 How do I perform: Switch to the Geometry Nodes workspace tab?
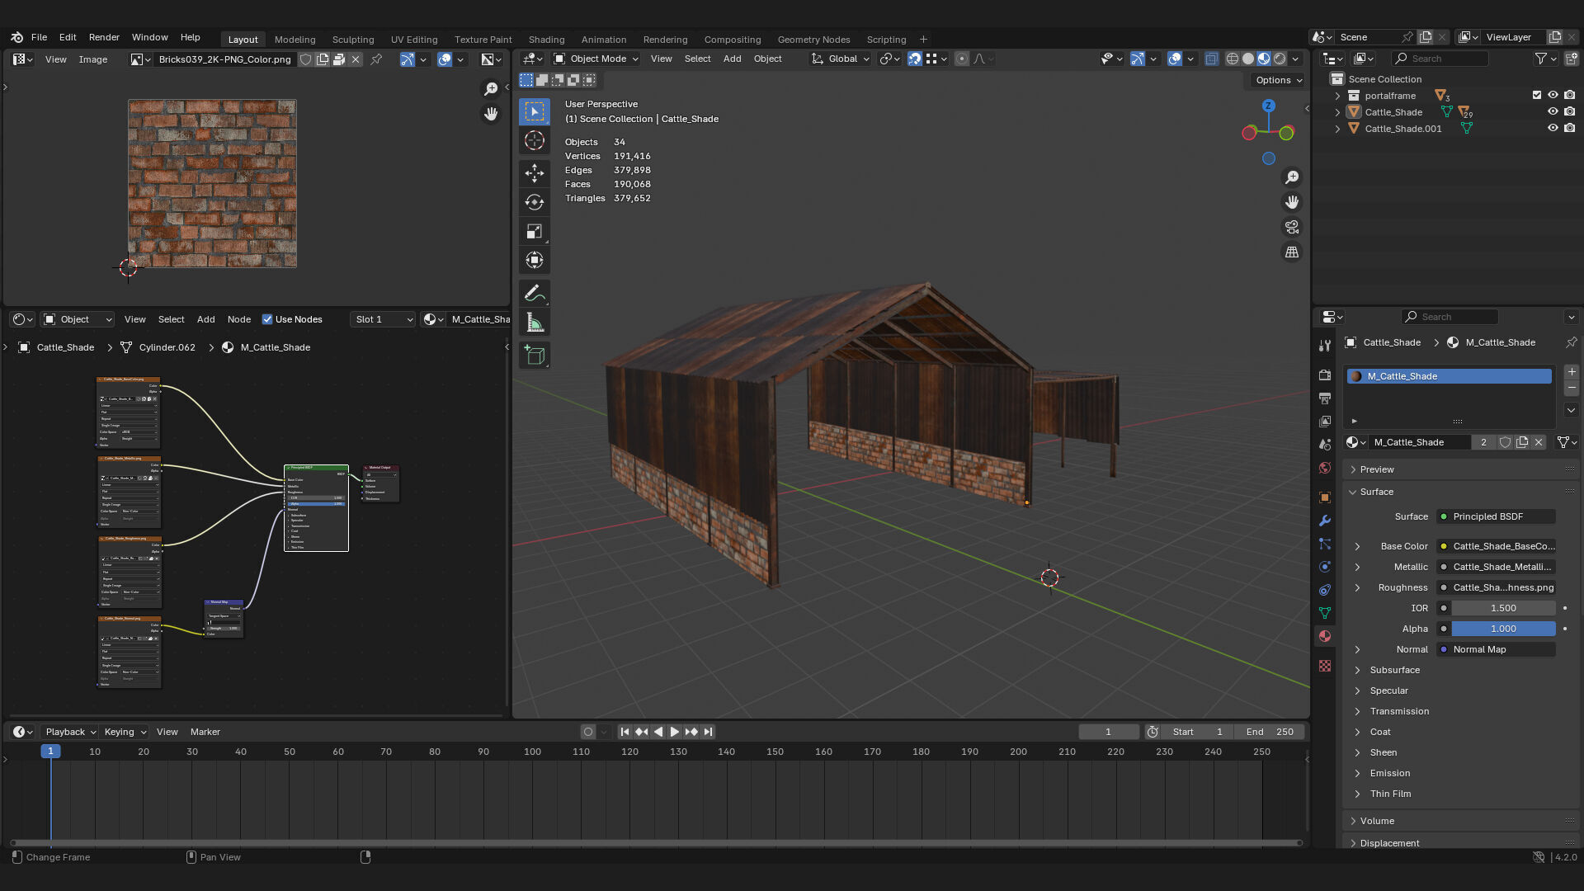[813, 40]
